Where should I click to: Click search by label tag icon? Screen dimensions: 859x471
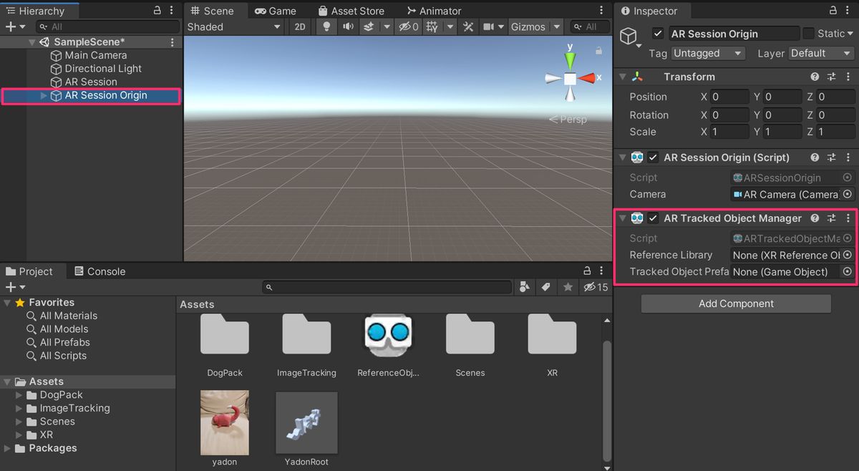546,287
